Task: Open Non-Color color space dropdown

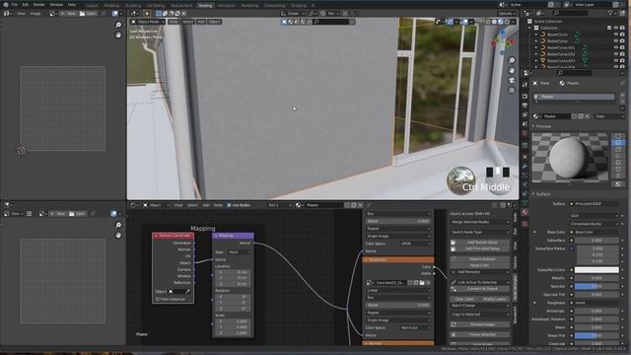Action: [x=415, y=327]
